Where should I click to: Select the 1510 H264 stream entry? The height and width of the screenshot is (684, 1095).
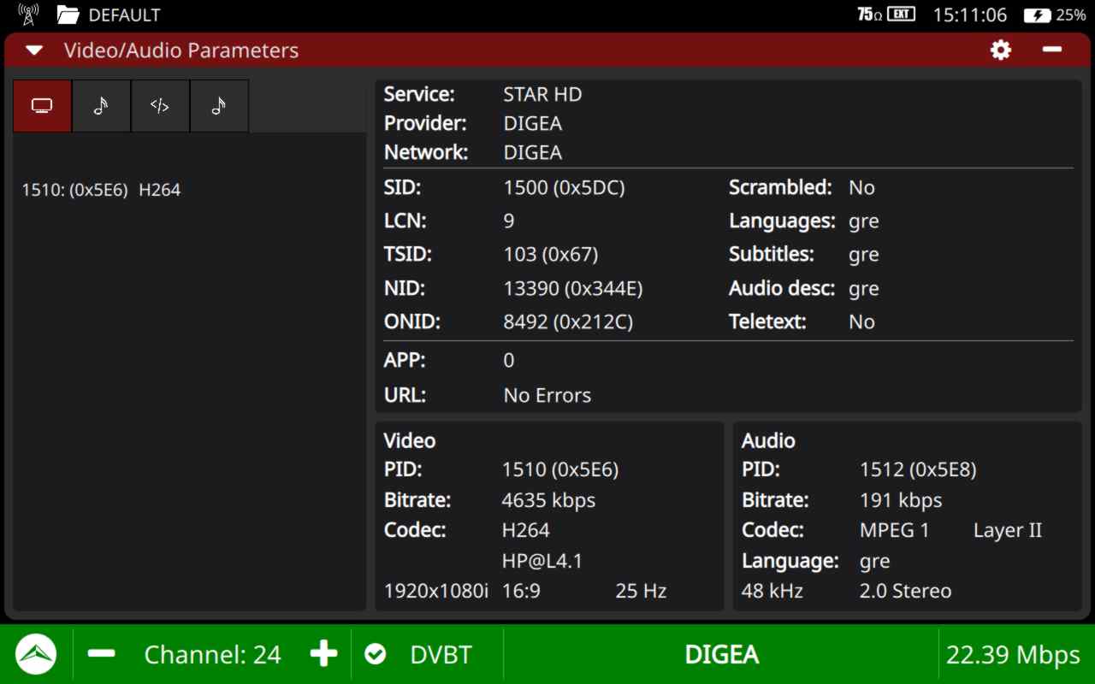pos(101,190)
